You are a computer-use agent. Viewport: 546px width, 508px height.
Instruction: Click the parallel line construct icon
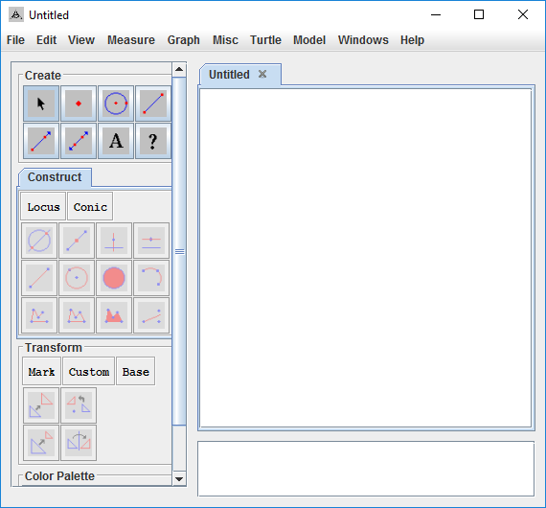[x=151, y=241]
